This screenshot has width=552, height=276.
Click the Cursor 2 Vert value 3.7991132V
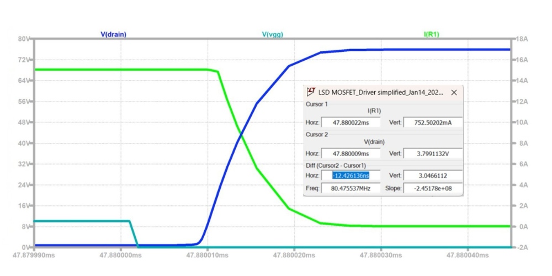(433, 153)
